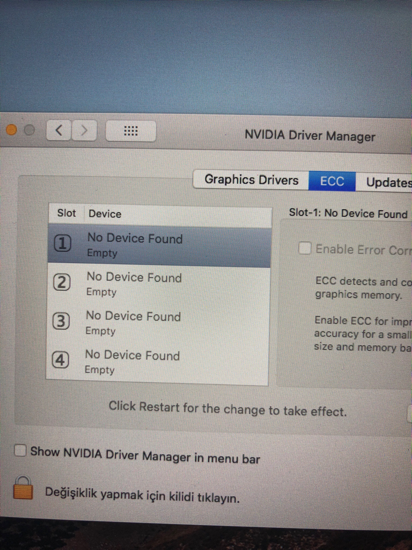Click the slot 2 number icon
412x550 pixels.
[x=62, y=283]
